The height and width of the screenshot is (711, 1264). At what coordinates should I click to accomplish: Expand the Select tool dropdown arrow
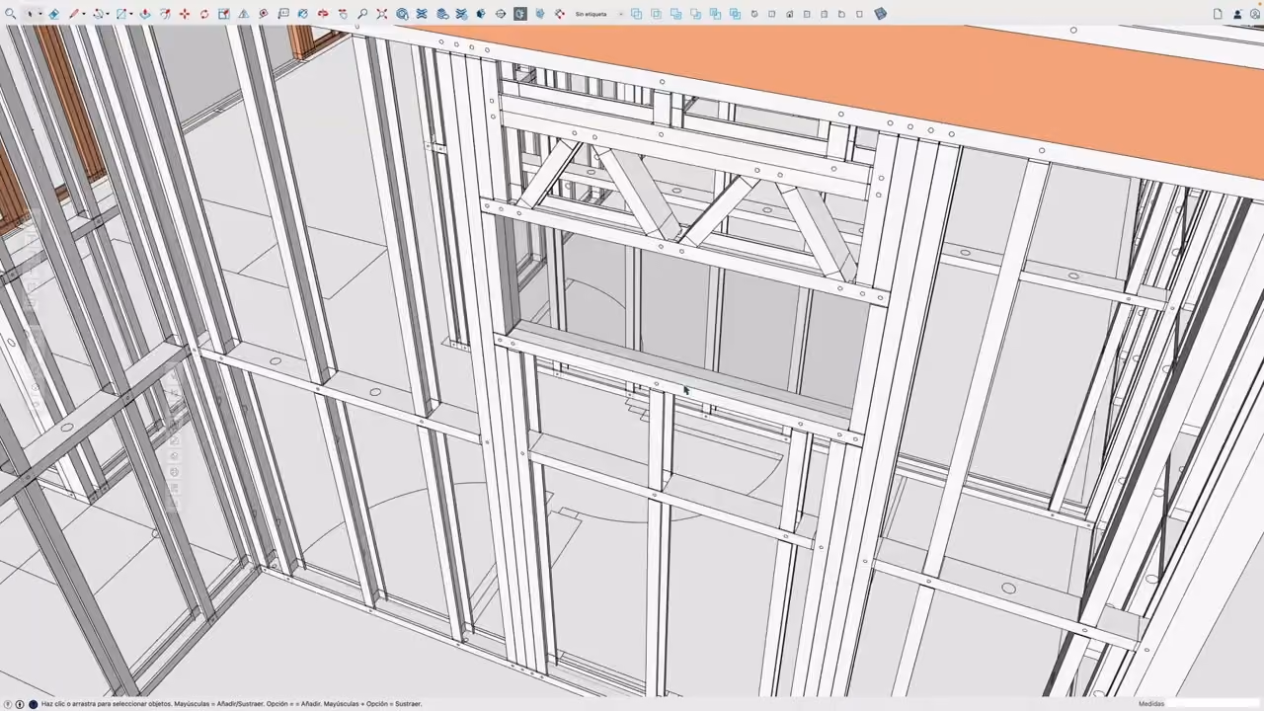point(40,14)
